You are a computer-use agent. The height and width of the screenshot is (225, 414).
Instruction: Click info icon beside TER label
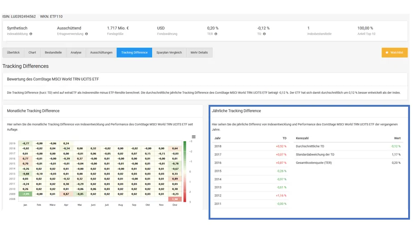click(x=216, y=34)
